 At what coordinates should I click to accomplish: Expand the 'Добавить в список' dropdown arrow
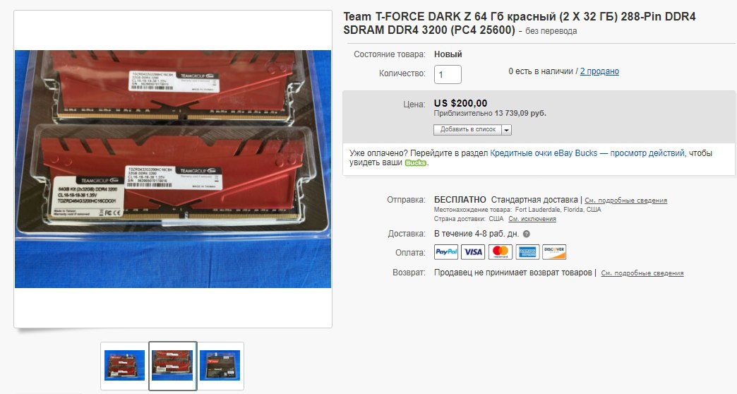(x=507, y=130)
